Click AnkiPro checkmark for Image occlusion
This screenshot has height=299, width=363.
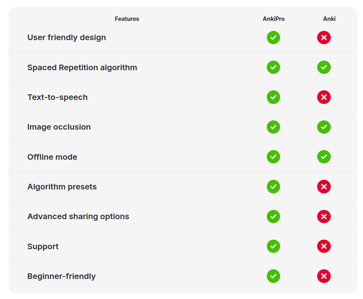tap(273, 127)
